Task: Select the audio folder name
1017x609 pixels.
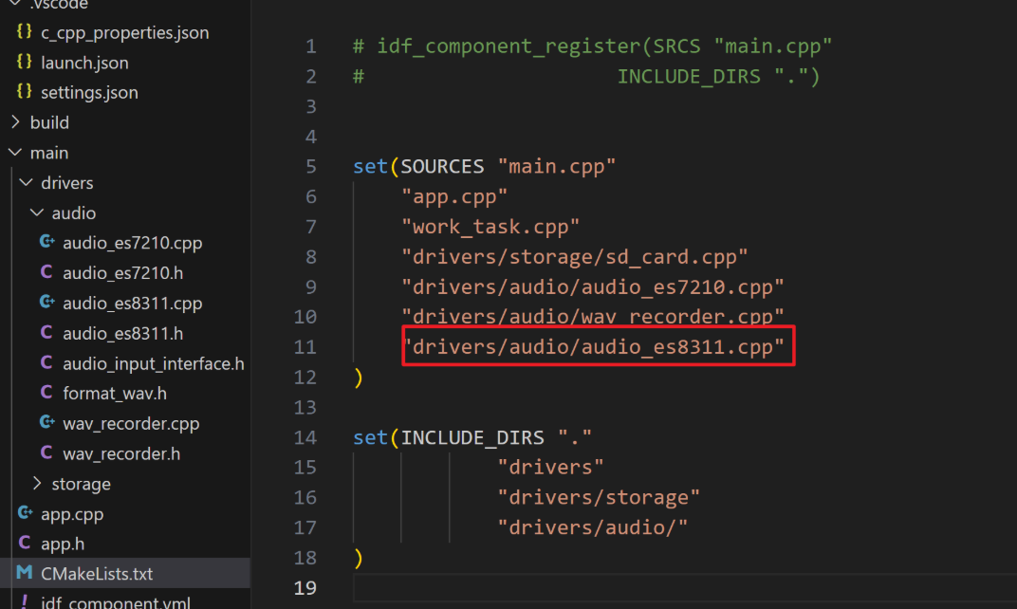Action: pos(74,212)
